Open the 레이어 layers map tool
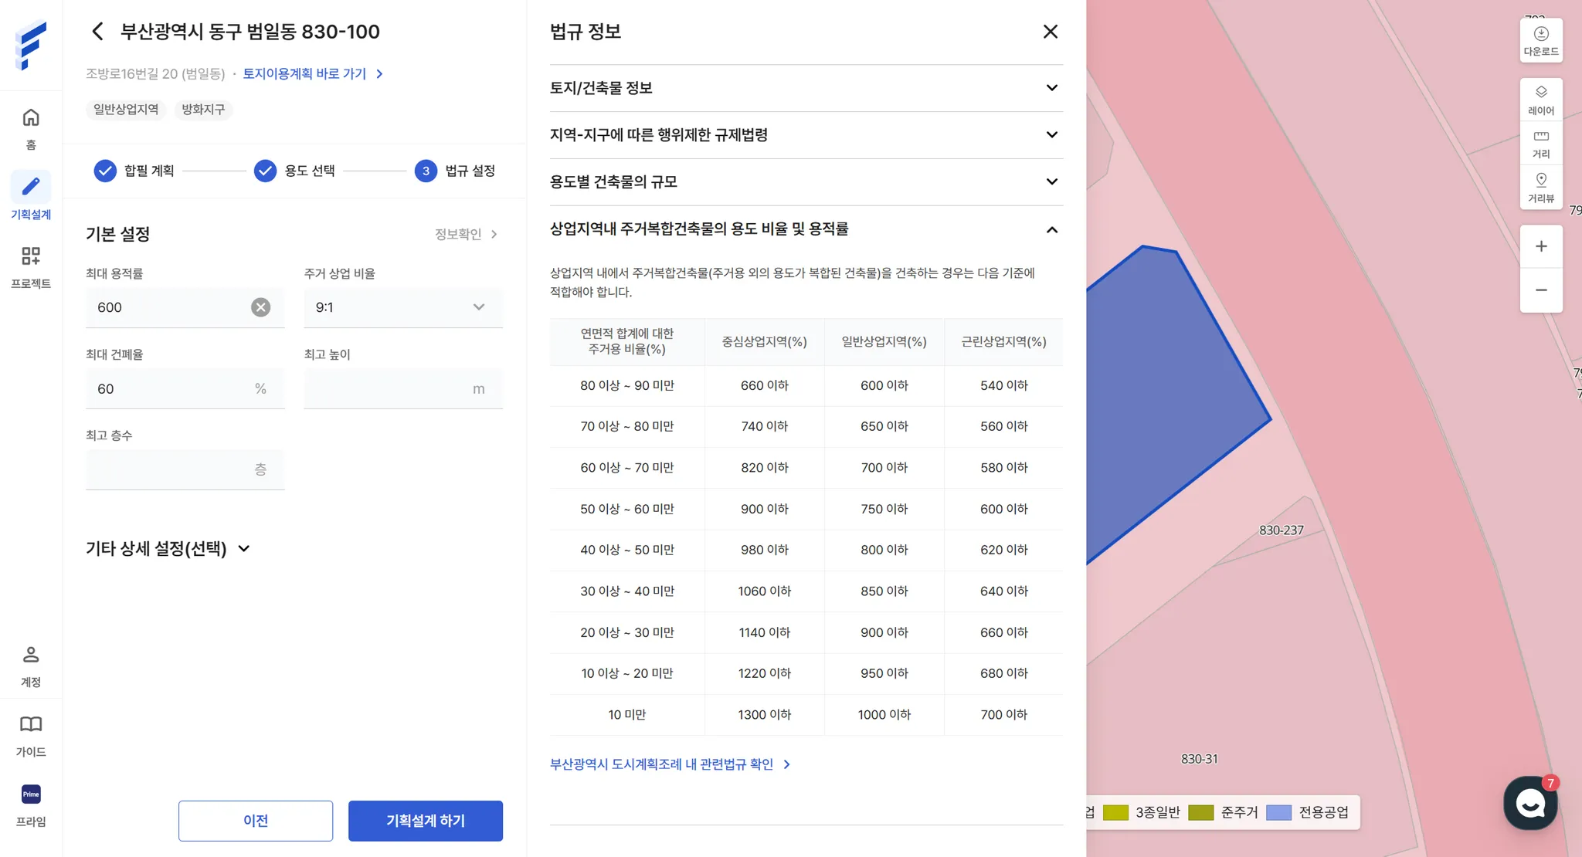Screen dimensions: 1582x857 click(x=1540, y=92)
